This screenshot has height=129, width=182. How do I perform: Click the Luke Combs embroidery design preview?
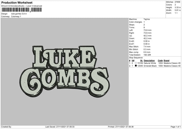65,71
